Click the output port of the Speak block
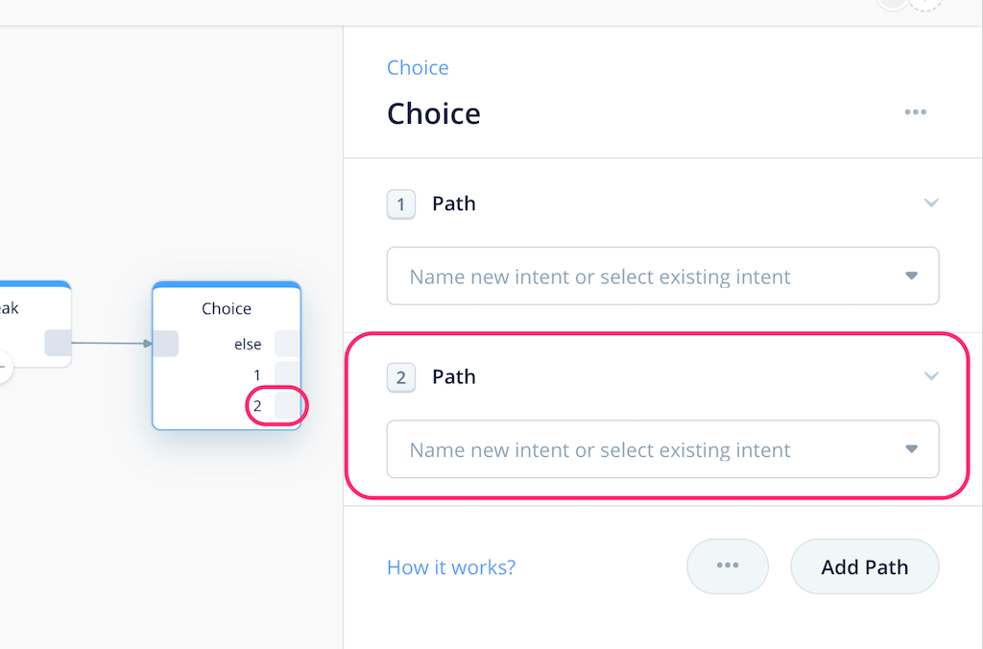983x649 pixels. click(x=58, y=343)
